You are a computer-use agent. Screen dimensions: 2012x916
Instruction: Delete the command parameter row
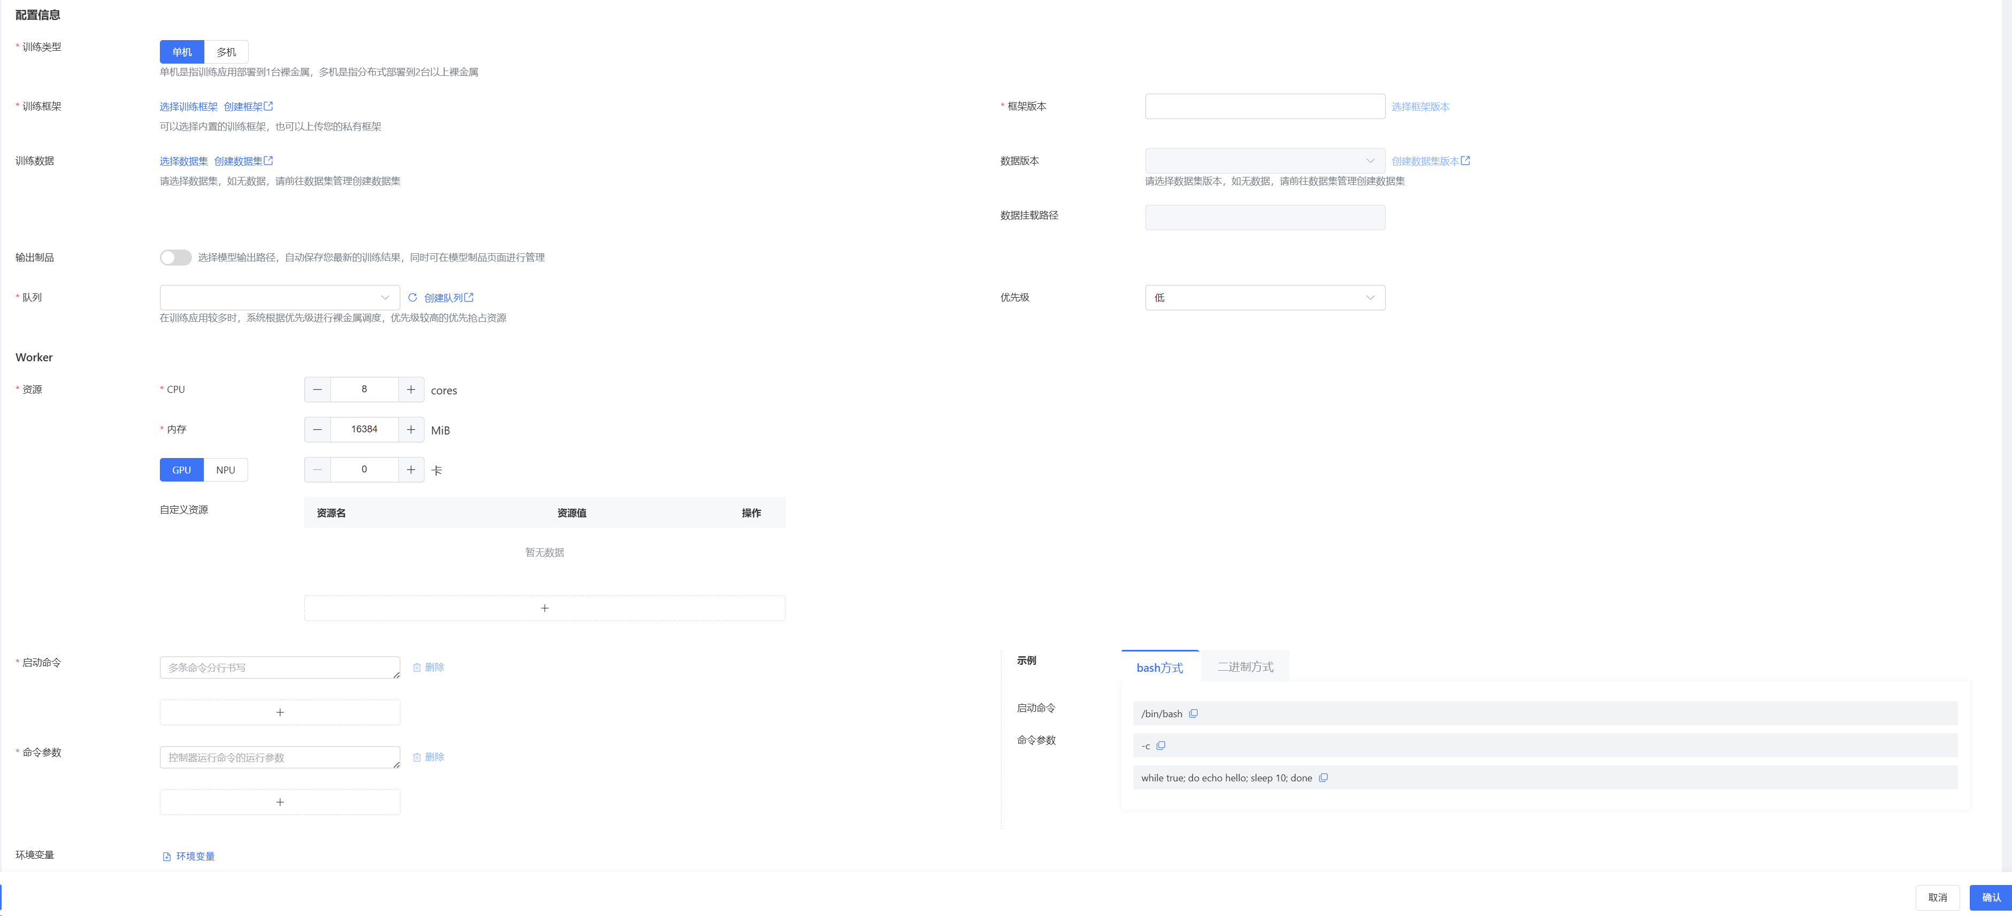tap(428, 757)
